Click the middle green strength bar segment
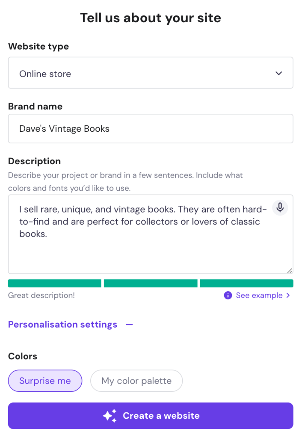302x438 pixels. tap(151, 283)
